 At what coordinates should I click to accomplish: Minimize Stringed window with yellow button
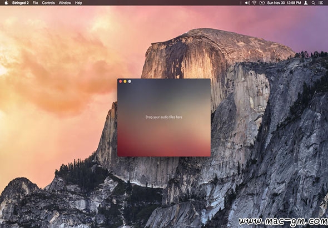125,82
